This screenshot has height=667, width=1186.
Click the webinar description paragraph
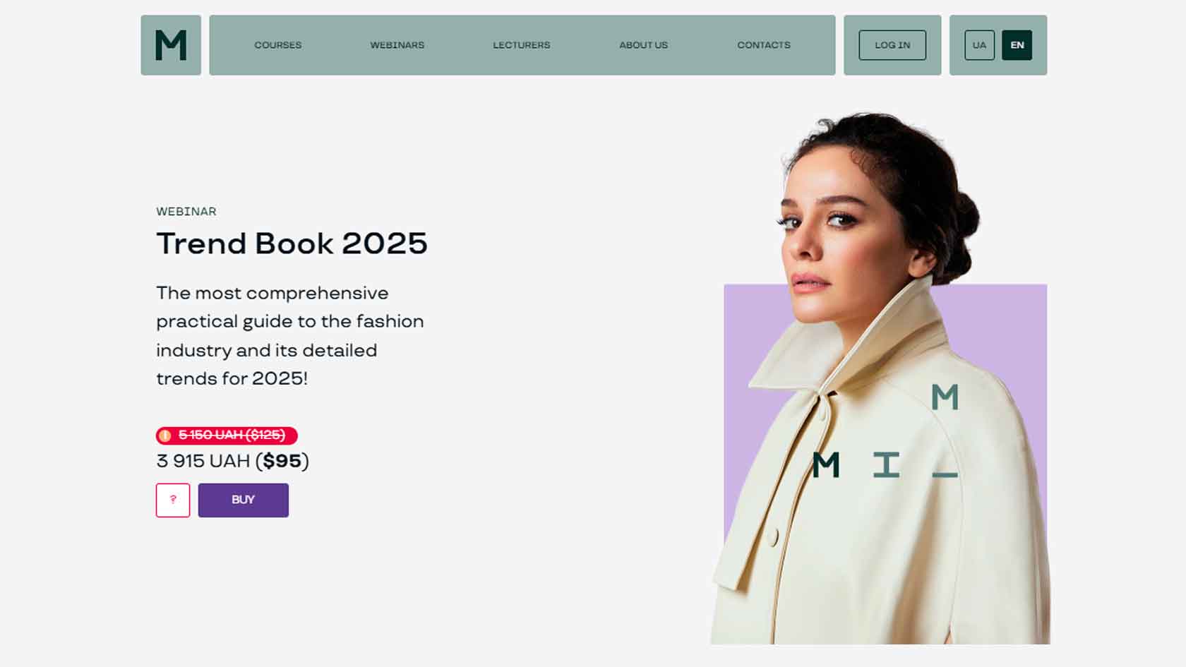click(289, 336)
